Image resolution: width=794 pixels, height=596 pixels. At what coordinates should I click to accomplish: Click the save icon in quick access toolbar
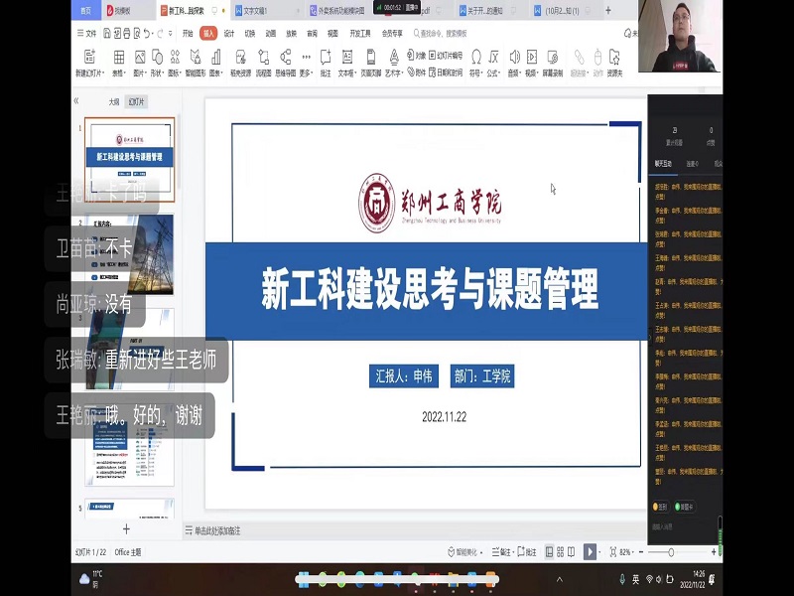pos(107,34)
